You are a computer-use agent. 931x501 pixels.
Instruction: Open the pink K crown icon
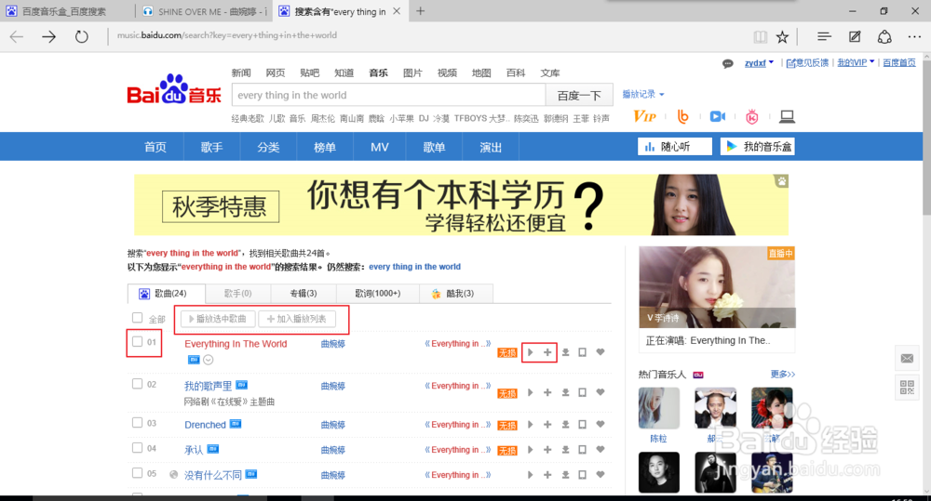[751, 117]
